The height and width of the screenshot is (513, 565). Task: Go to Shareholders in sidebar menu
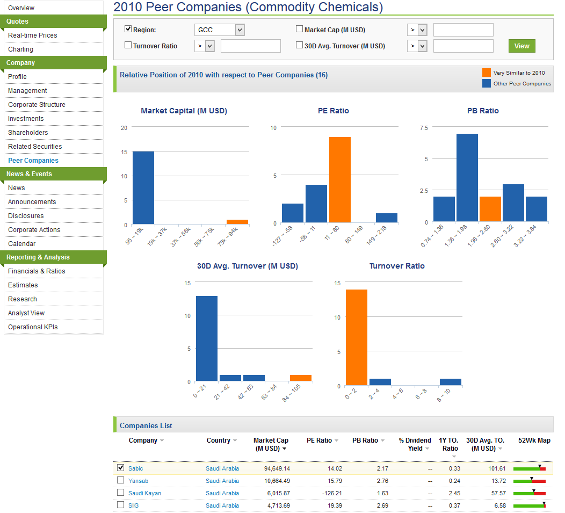click(x=28, y=133)
